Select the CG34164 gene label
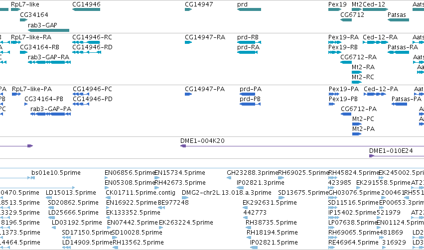Image resolution: width=424 pixels, height=250 pixels. click(34, 14)
